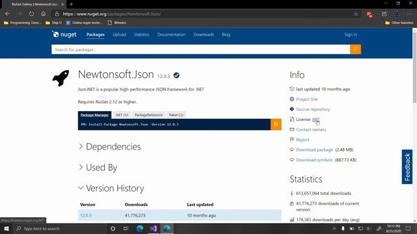The image size is (417, 234).
Task: Click the Download symbols link
Action: 314,160
